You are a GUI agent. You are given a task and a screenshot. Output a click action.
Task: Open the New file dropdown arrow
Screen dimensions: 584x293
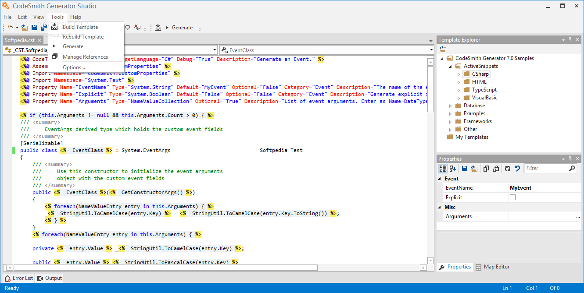pyautogui.click(x=17, y=28)
